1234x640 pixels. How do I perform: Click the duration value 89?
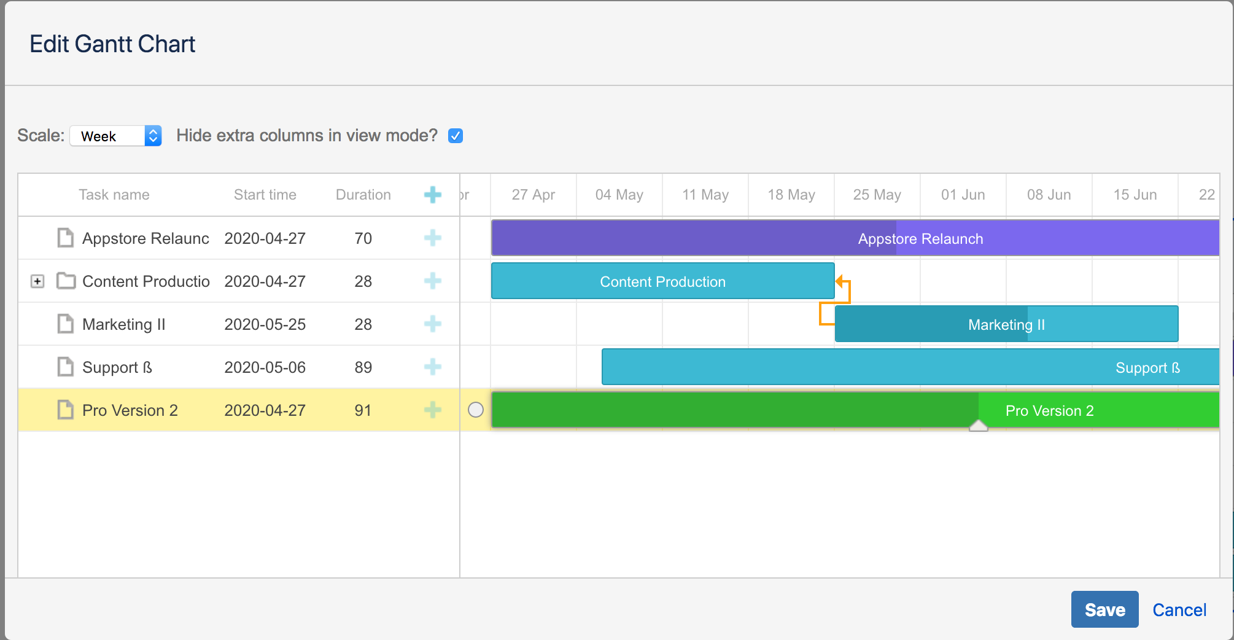pyautogui.click(x=363, y=367)
